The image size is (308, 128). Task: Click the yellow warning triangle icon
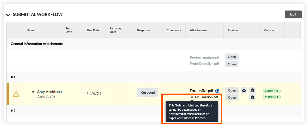(x=16, y=94)
